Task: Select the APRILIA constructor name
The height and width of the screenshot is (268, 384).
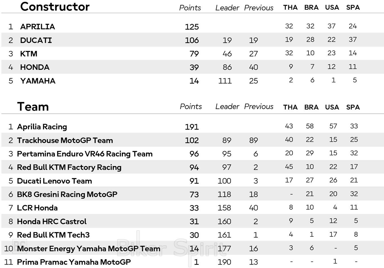Action: tap(38, 27)
